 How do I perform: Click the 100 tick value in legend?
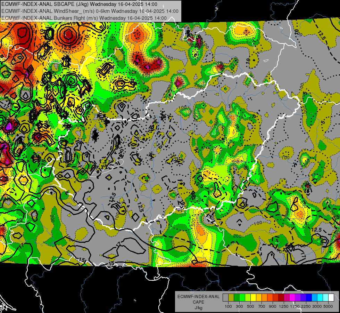click(x=228, y=306)
